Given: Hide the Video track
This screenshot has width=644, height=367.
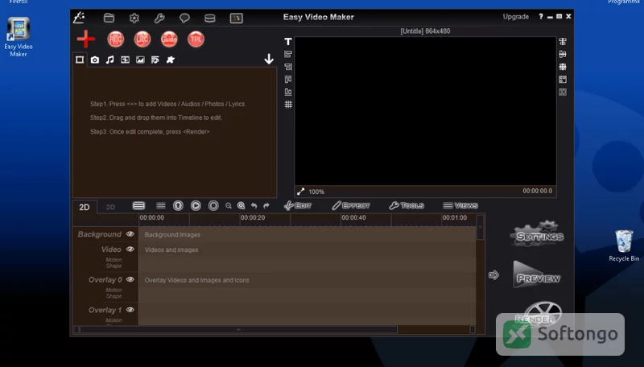Looking at the screenshot, I should click(x=130, y=249).
